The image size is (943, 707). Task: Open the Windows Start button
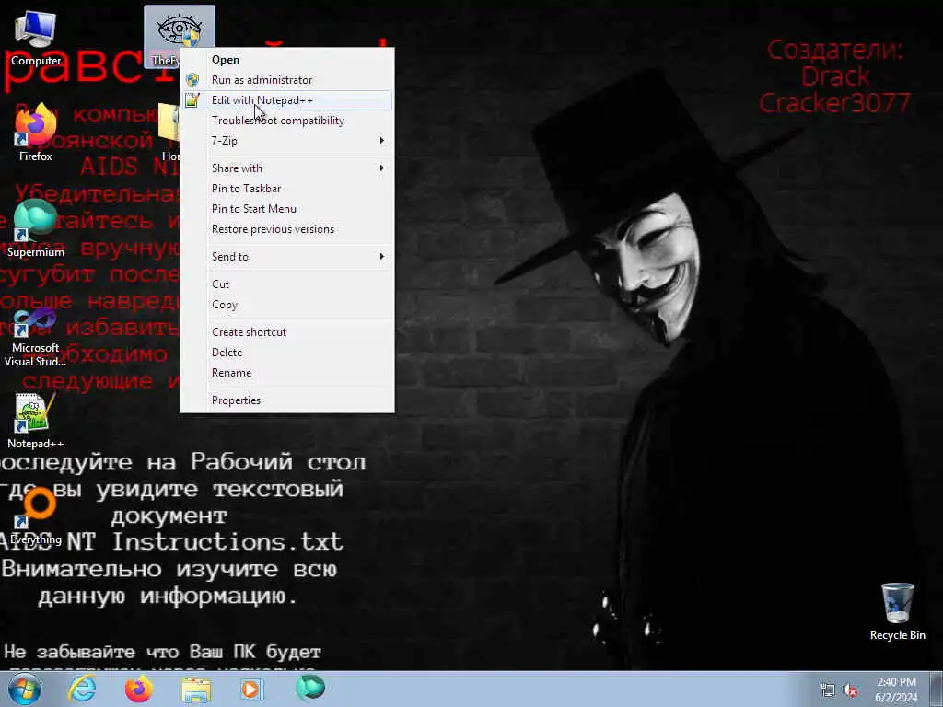25,689
